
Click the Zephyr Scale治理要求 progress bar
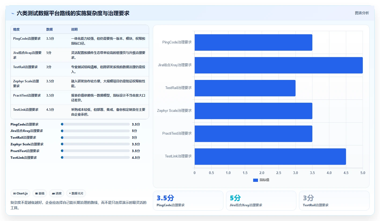pyautogui.click(x=95, y=144)
